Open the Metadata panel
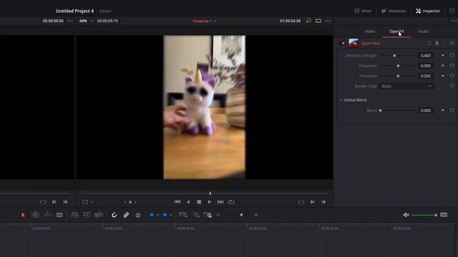This screenshot has width=458, height=257. (394, 11)
